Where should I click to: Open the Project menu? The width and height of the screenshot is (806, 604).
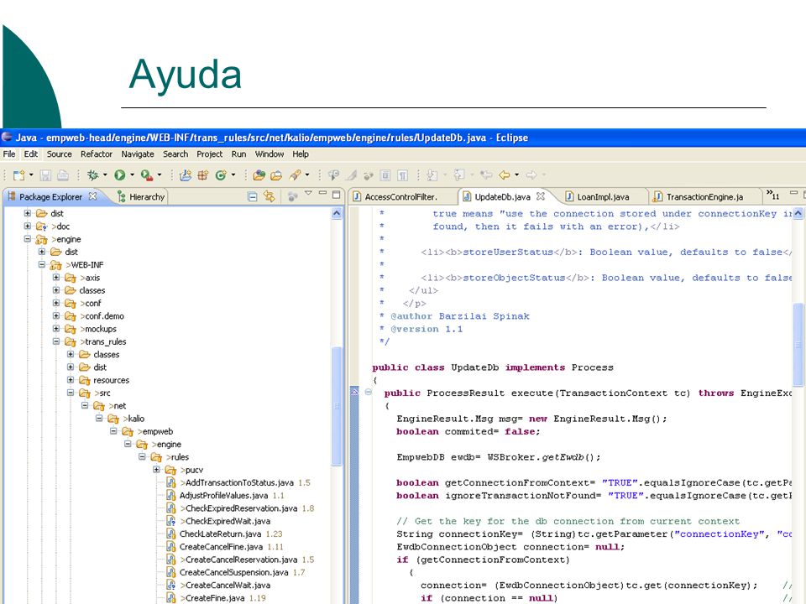[210, 154]
